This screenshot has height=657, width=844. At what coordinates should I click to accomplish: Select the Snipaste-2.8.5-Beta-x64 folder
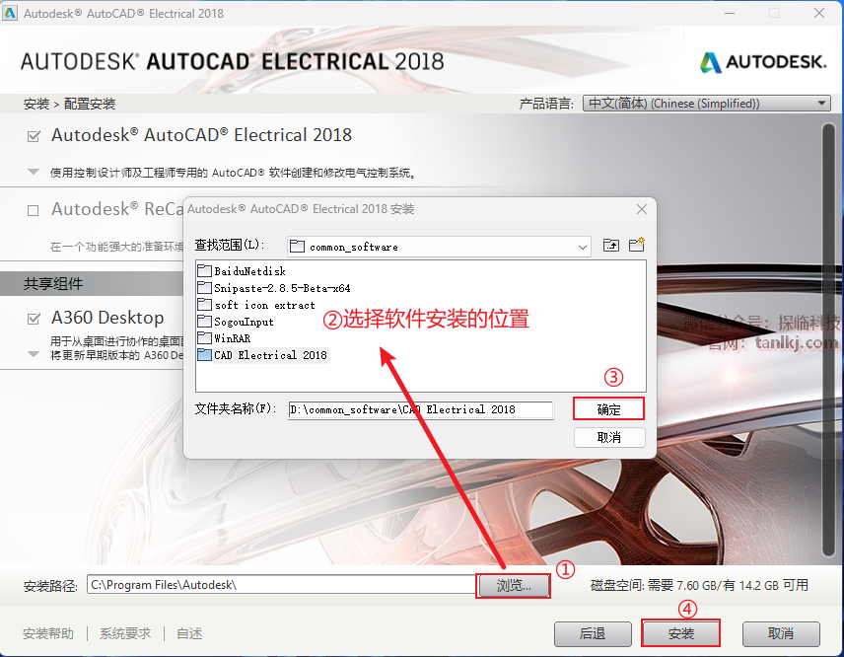pos(274,288)
